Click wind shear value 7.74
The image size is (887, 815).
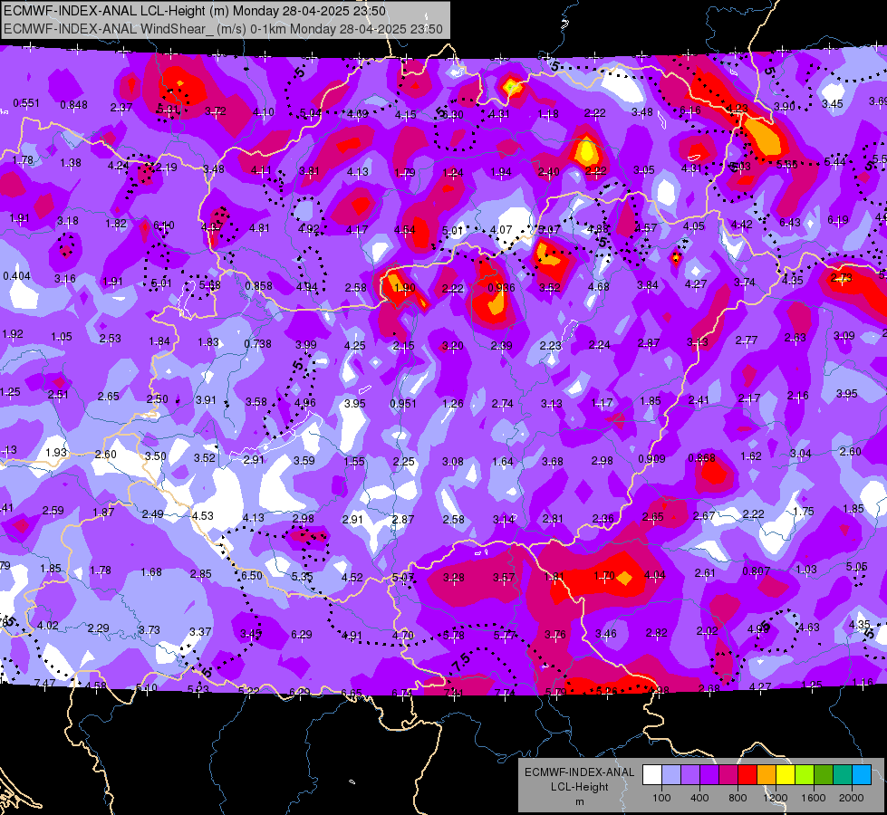point(504,693)
